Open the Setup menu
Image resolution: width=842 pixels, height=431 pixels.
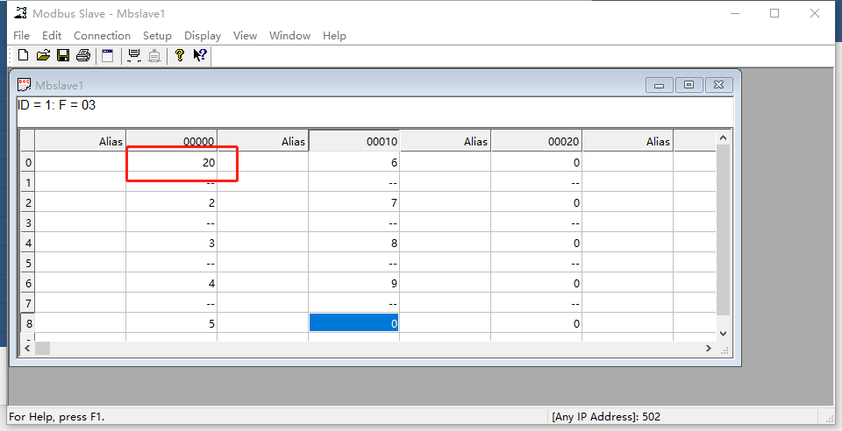157,35
